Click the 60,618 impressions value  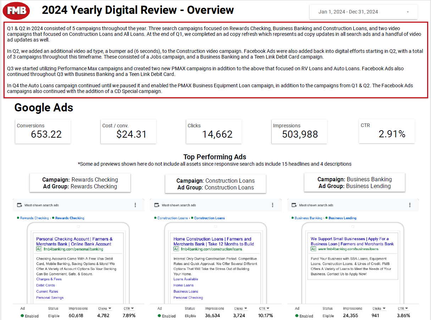76,316
